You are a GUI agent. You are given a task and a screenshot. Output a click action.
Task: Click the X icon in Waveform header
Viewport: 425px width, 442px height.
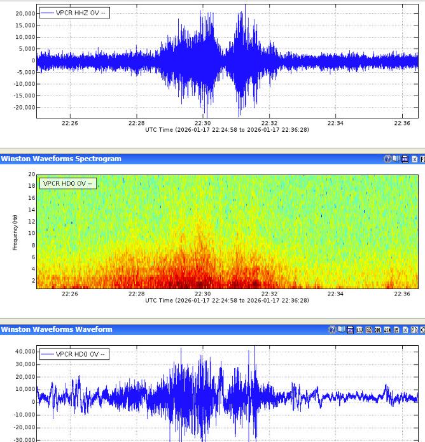405,330
